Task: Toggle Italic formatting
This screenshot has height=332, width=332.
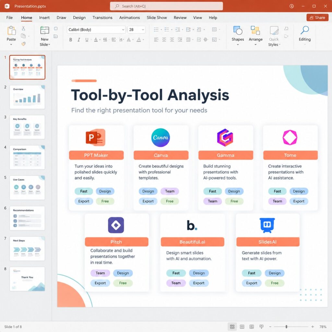Action: pyautogui.click(x=78, y=40)
